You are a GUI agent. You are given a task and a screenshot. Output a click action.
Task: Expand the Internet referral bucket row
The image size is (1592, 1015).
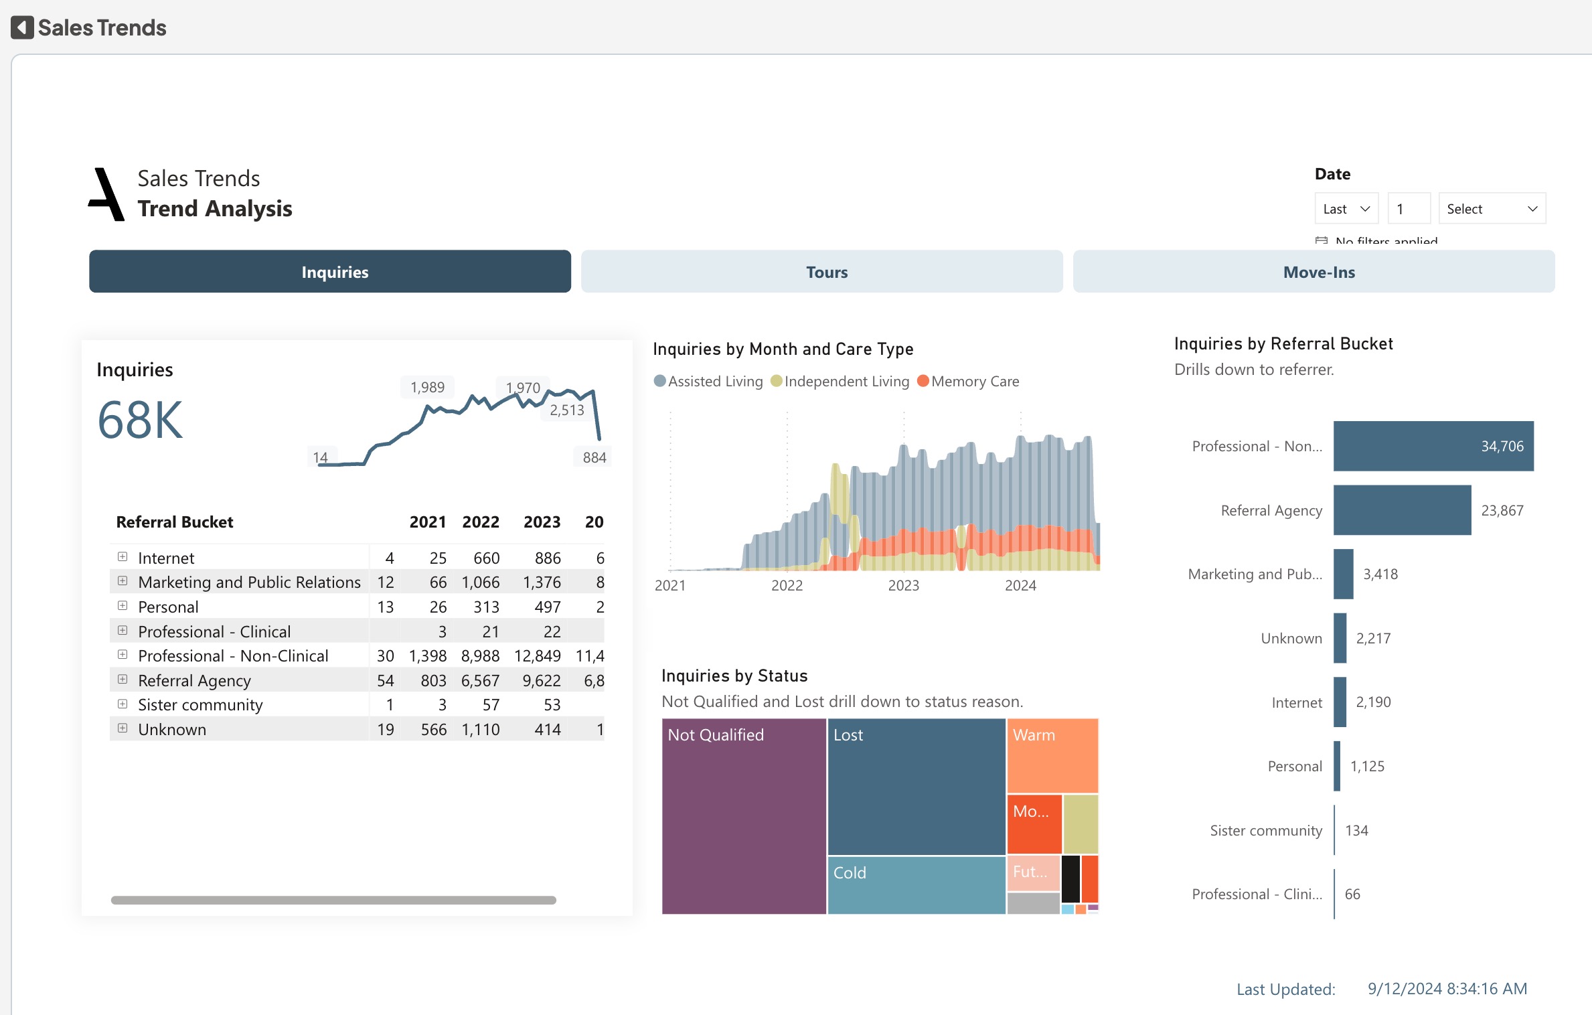coord(123,557)
